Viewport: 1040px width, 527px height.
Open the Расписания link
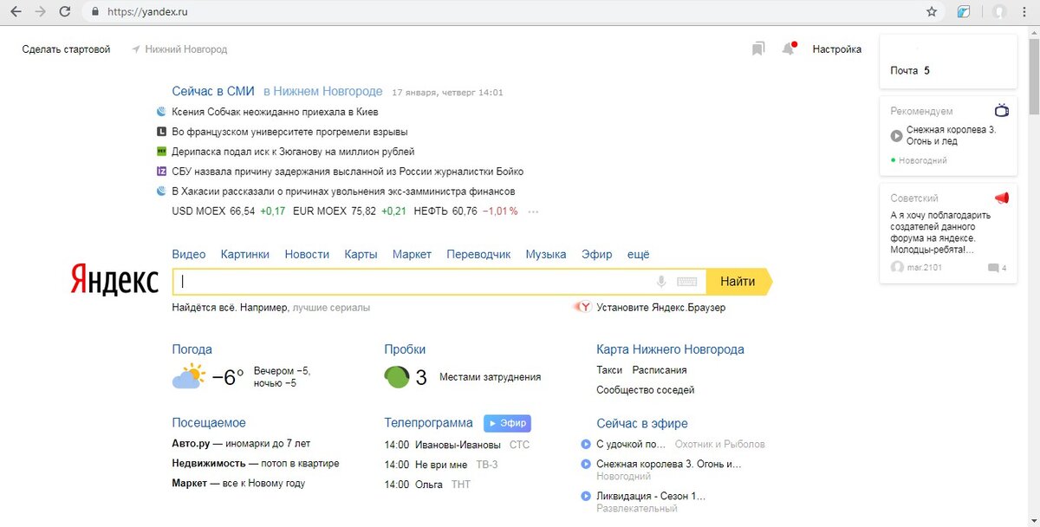click(x=660, y=370)
